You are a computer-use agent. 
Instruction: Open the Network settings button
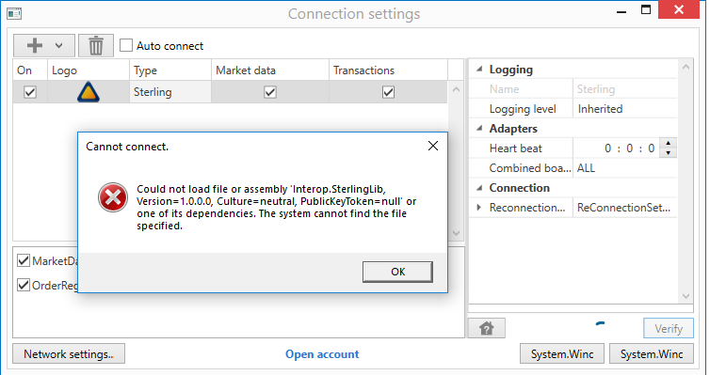[x=69, y=353]
